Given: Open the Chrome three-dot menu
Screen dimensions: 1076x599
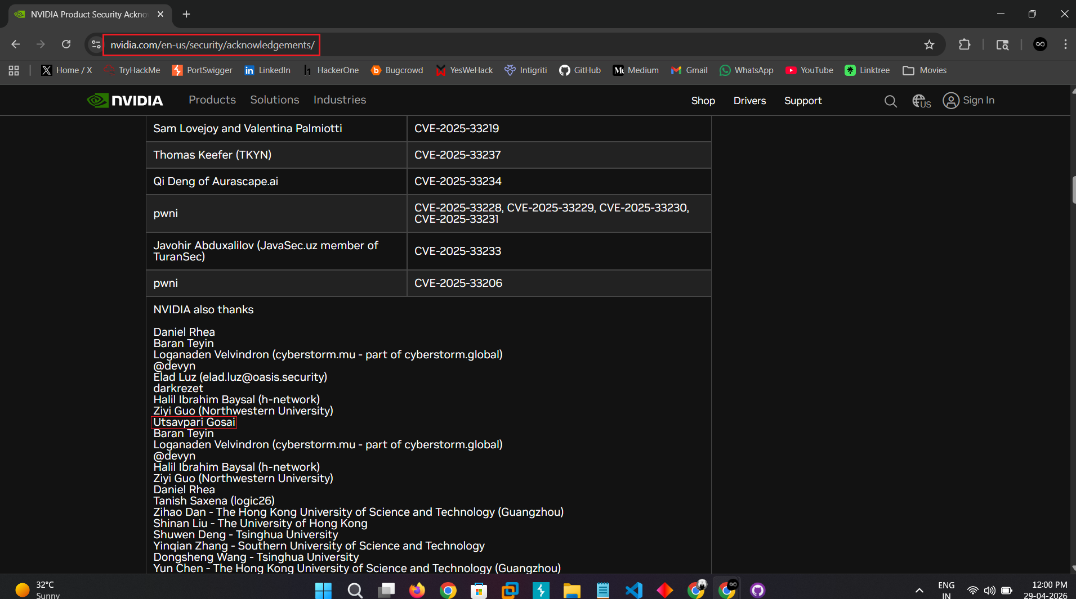Looking at the screenshot, I should (x=1065, y=44).
